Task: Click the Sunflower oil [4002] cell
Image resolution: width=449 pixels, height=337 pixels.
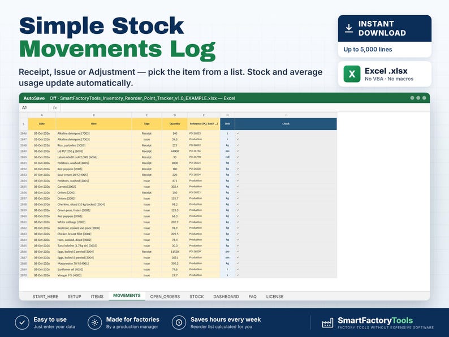Action: [x=94, y=269]
